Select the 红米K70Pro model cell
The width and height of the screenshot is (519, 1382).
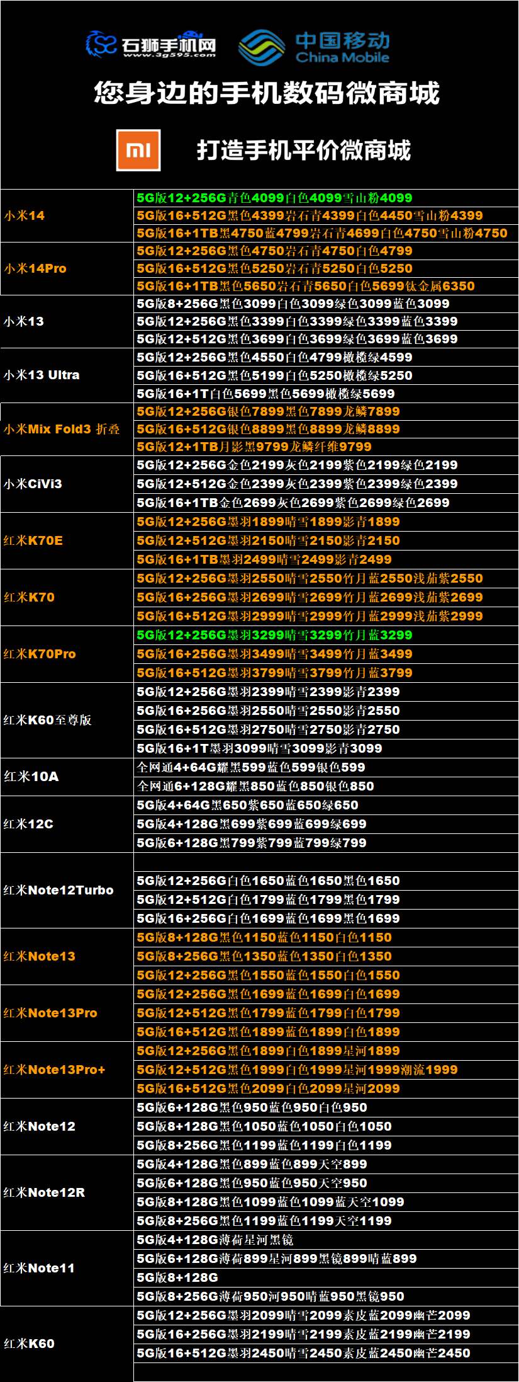[67, 654]
